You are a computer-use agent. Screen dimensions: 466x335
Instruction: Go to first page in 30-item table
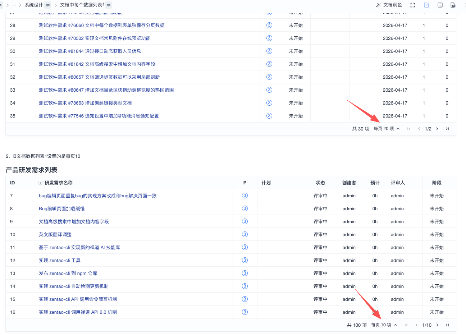tap(409, 129)
